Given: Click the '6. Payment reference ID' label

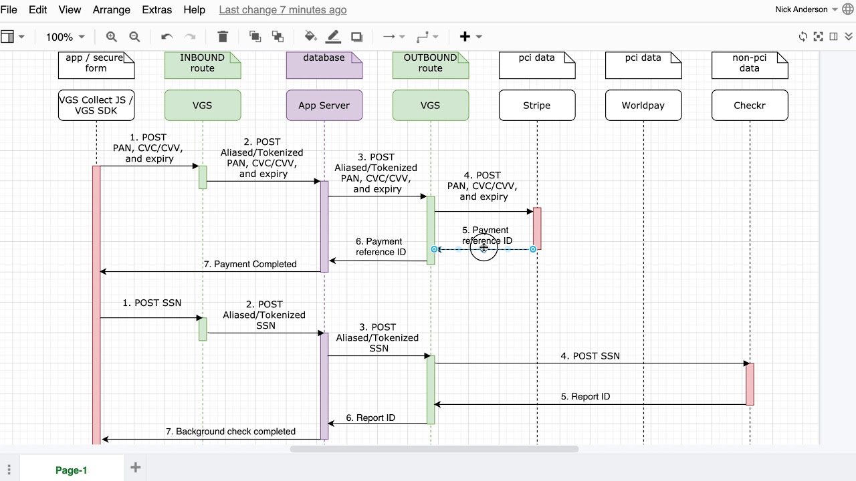Looking at the screenshot, I should tap(381, 247).
